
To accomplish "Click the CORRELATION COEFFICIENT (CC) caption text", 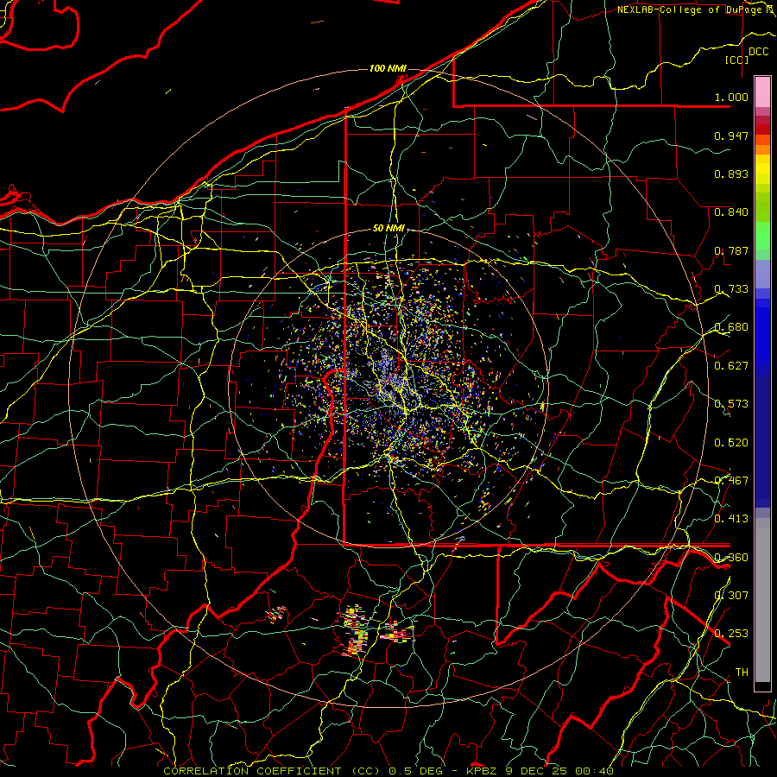I will tap(271, 771).
